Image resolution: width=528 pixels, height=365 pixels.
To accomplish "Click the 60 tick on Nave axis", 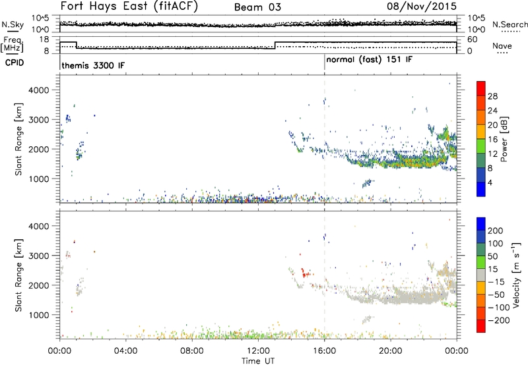I will pos(473,40).
